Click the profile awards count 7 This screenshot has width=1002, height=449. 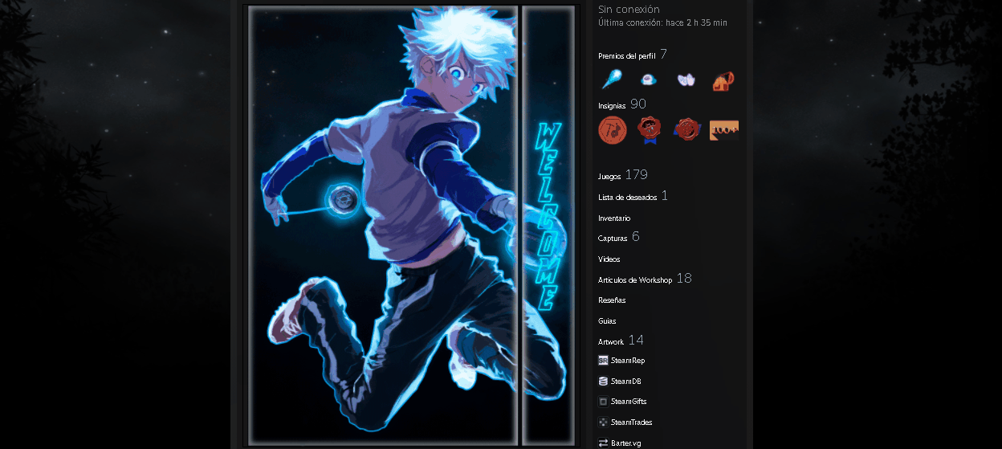click(x=664, y=54)
